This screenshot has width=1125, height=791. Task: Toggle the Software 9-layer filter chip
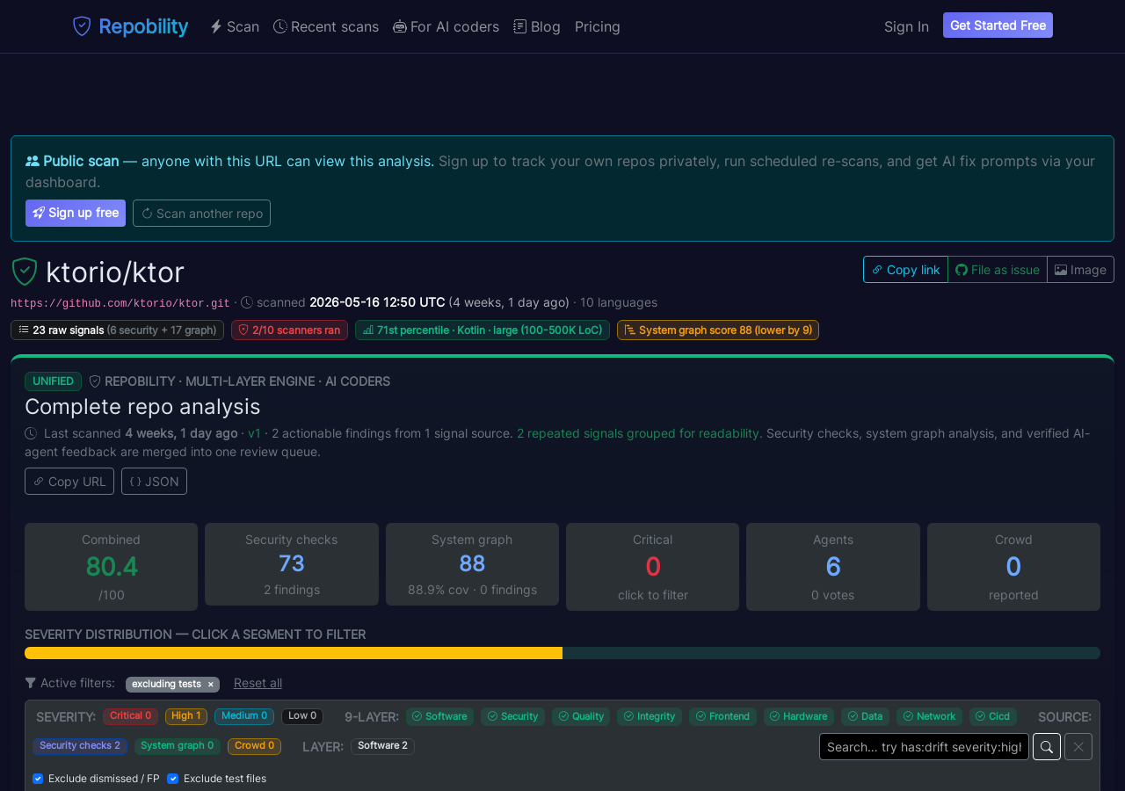tap(439, 716)
